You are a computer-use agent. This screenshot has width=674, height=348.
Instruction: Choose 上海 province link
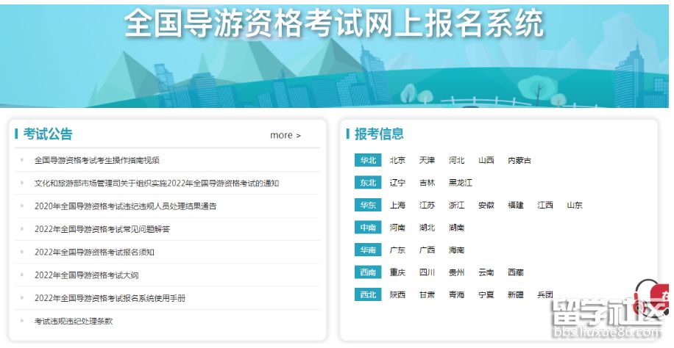point(397,206)
